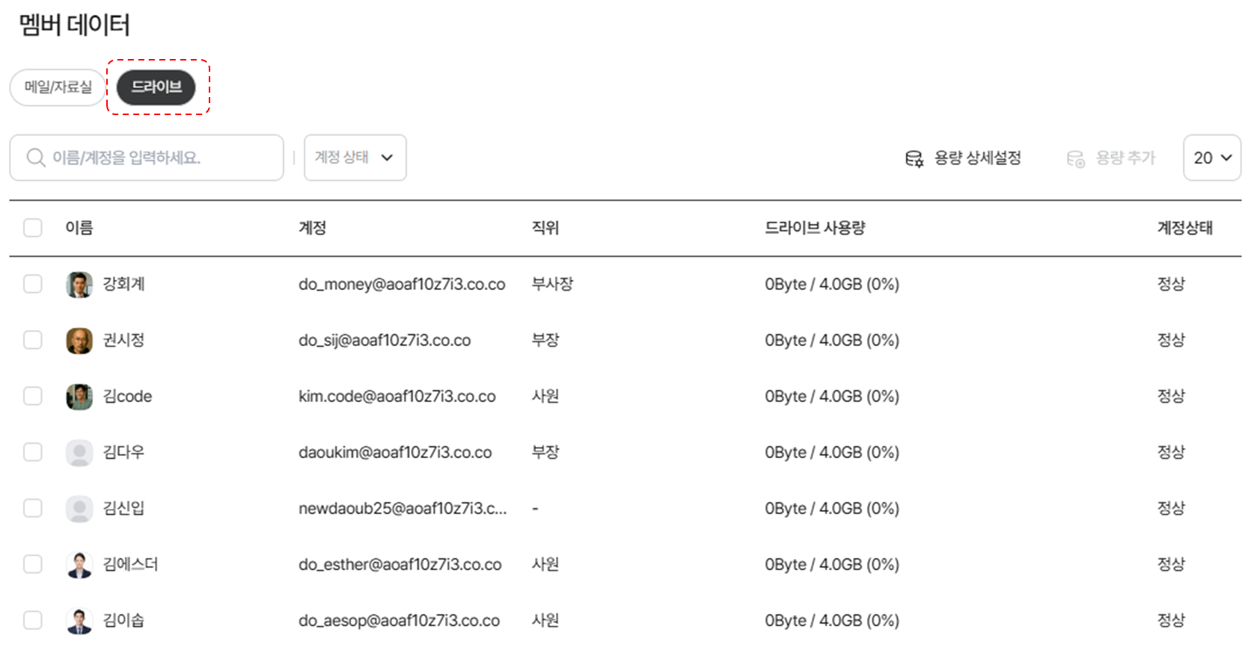Select the 드라이브 tab

(156, 87)
